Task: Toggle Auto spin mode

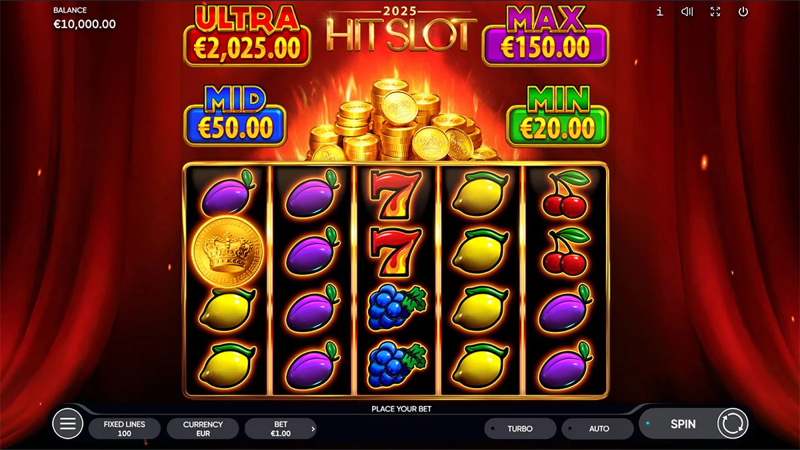Action: pyautogui.click(x=598, y=429)
